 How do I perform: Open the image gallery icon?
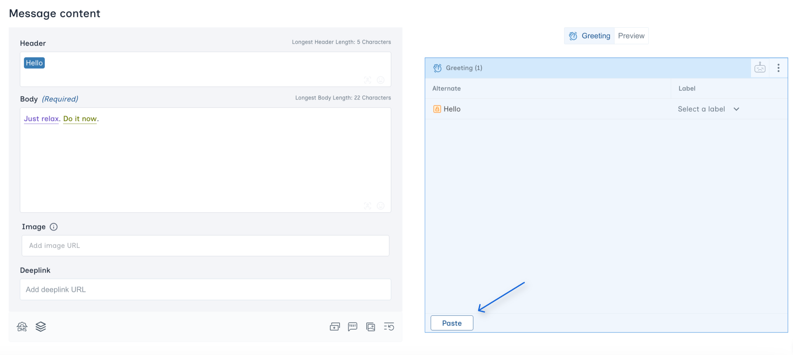click(371, 326)
